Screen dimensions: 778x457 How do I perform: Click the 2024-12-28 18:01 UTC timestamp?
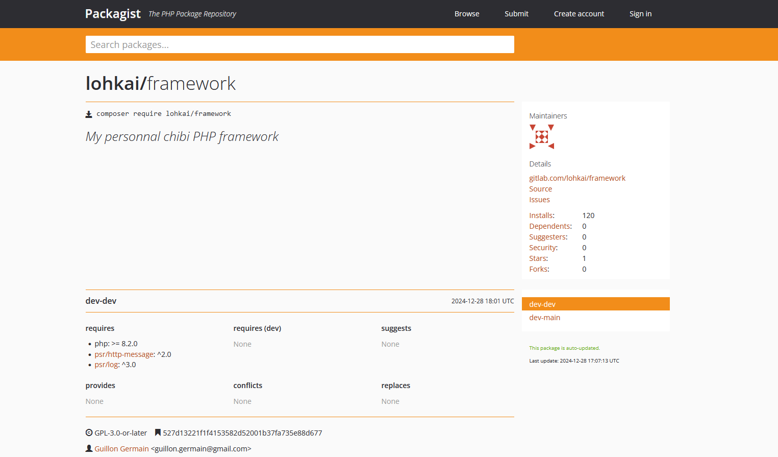tap(483, 301)
